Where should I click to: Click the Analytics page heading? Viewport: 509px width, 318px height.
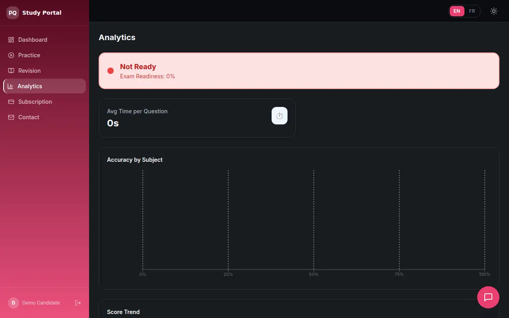pyautogui.click(x=117, y=37)
